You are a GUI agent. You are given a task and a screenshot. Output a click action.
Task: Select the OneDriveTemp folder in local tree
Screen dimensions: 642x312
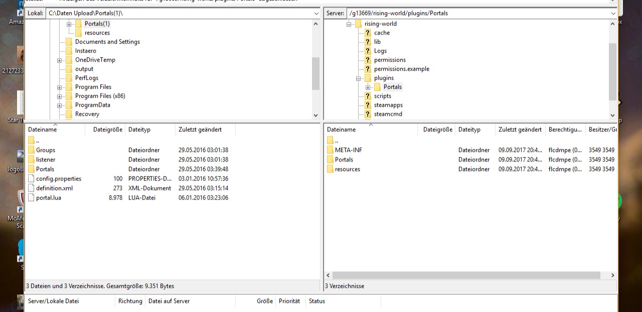(x=95, y=60)
